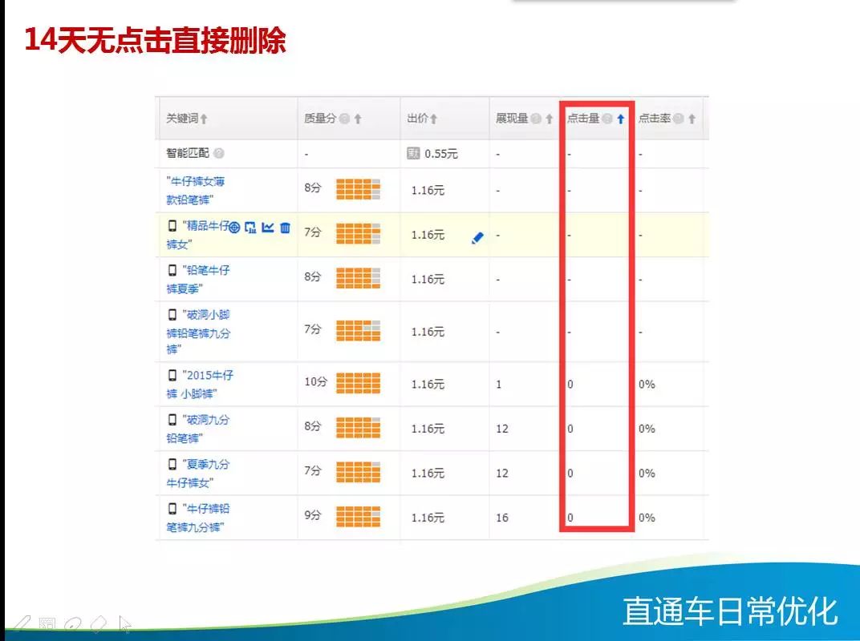The width and height of the screenshot is (860, 641).
Task: Click quality bar for 10分 score
Action: (x=358, y=384)
